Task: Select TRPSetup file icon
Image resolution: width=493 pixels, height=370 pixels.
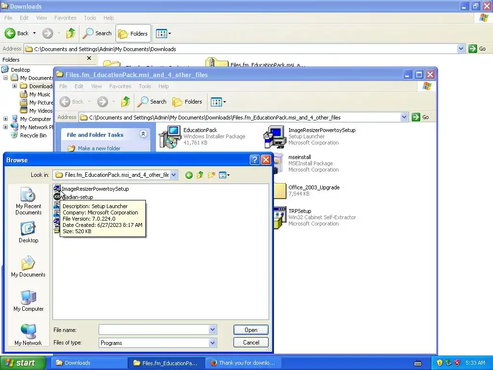Action: [x=280, y=218]
